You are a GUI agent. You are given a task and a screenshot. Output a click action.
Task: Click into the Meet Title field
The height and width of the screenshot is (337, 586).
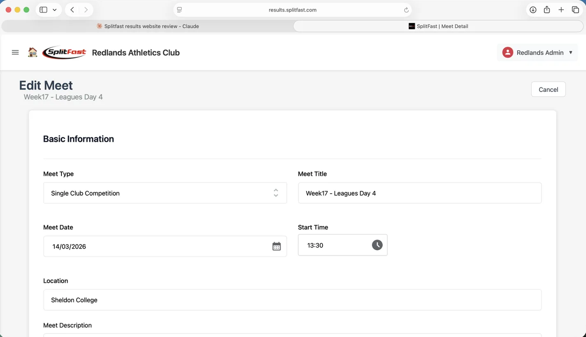tap(420, 193)
